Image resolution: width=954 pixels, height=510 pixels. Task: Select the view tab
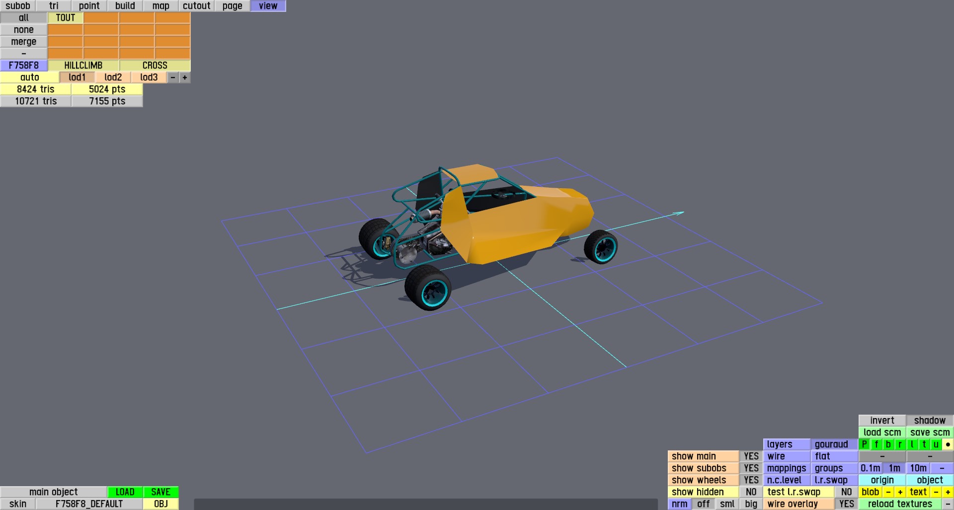click(x=268, y=6)
